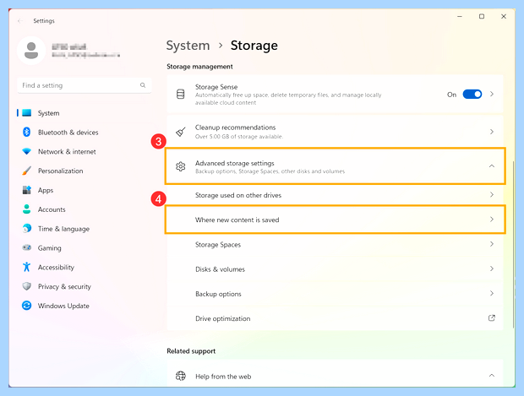
Task: Click the Cleanup recommendations broom icon
Action: tap(181, 132)
